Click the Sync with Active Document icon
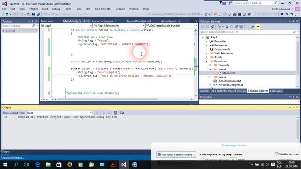 [227, 27]
